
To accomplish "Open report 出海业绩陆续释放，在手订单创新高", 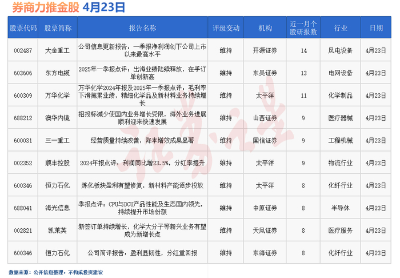I will [142, 73].
